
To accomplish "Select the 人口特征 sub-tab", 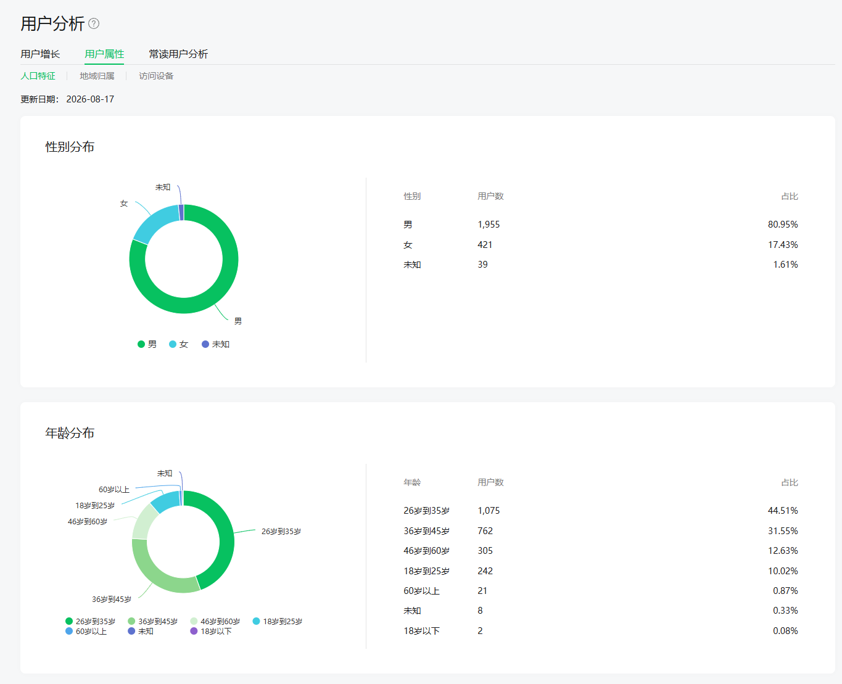I will (38, 76).
